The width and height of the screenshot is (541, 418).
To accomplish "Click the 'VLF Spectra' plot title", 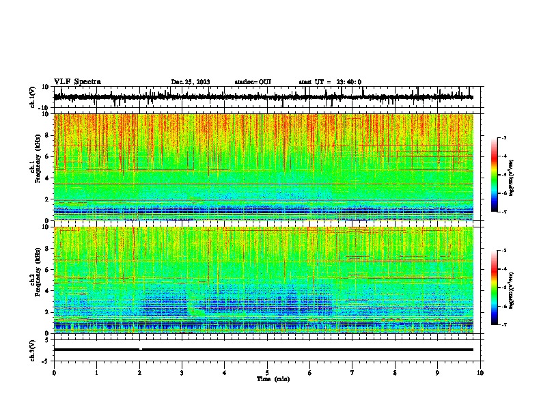I will 77,82.
